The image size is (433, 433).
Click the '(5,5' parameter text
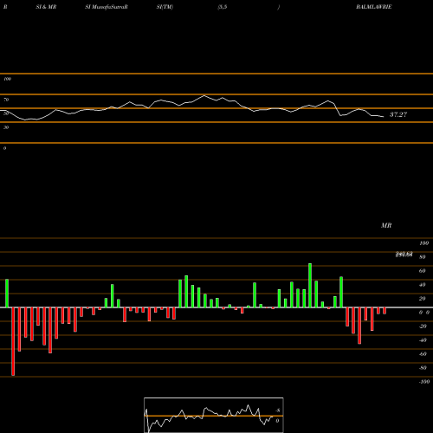[x=223, y=7]
